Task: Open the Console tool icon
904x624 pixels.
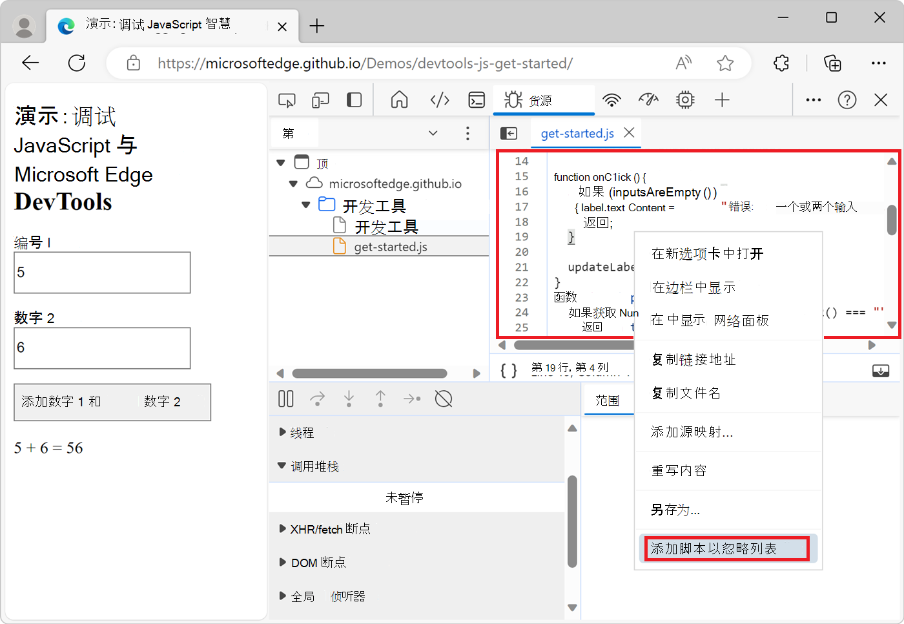Action: (x=477, y=100)
